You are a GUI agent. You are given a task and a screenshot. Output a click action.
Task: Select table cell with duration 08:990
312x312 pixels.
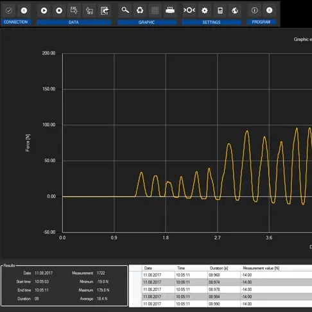[224, 304]
